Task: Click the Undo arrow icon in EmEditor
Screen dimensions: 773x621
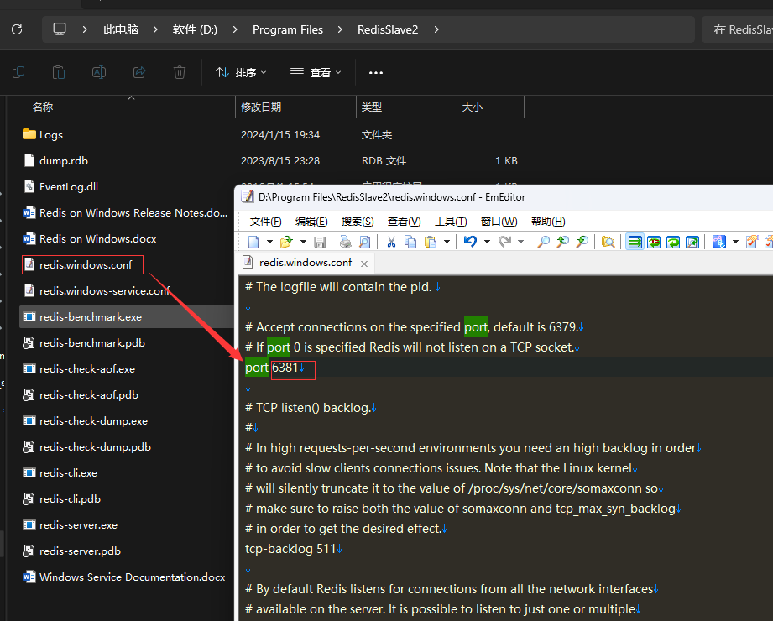Action: pos(470,242)
